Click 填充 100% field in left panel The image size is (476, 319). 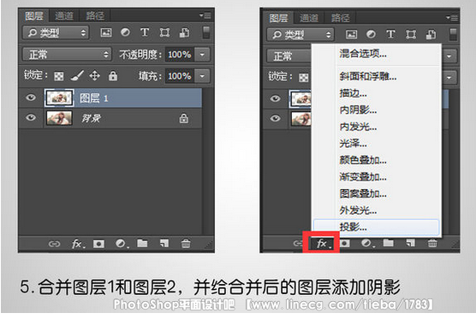tap(180, 76)
